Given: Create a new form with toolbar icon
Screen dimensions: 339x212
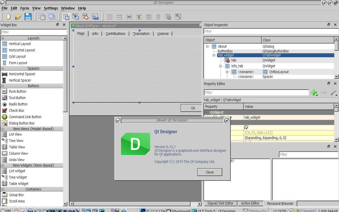Looking at the screenshot, I should pyautogui.click(x=8, y=17).
